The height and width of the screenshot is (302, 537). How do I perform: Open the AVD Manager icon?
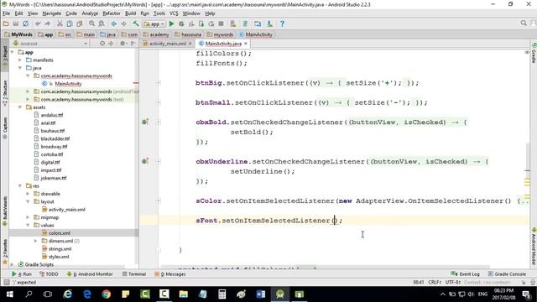coord(233,23)
